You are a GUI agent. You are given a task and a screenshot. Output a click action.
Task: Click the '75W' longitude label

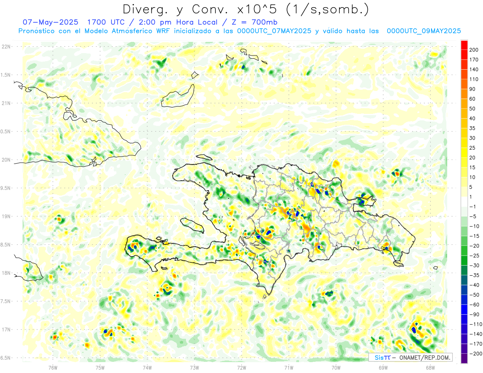click(100, 367)
